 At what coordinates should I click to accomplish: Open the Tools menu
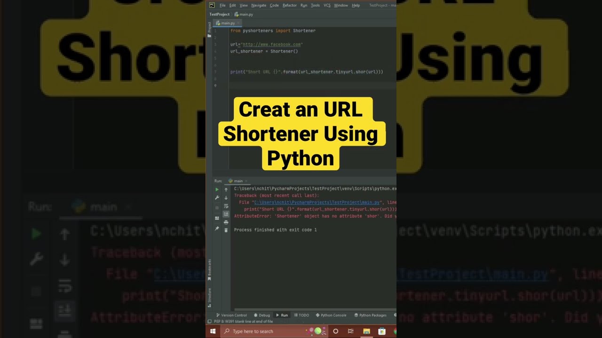(x=315, y=5)
